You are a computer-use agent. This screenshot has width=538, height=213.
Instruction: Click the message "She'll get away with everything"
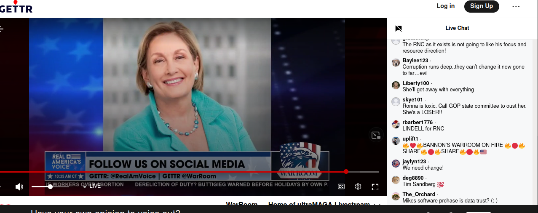(438, 90)
